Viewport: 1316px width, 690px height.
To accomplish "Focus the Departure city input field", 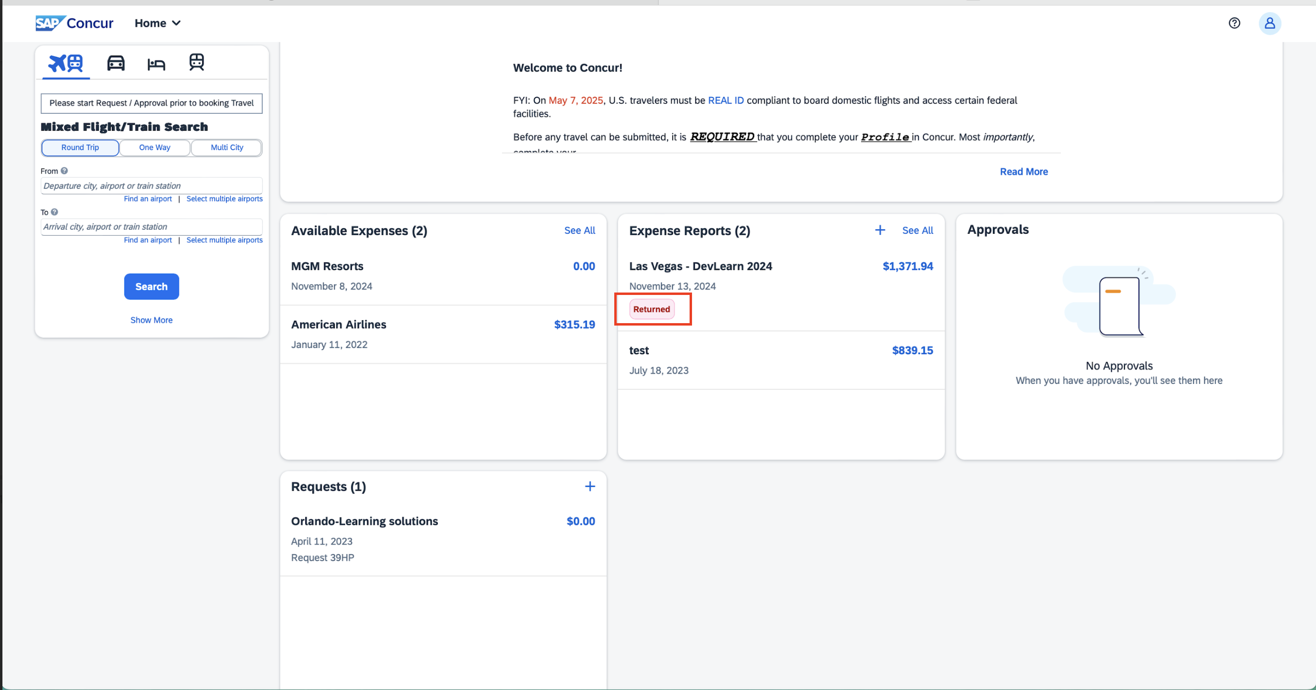I will [x=151, y=186].
